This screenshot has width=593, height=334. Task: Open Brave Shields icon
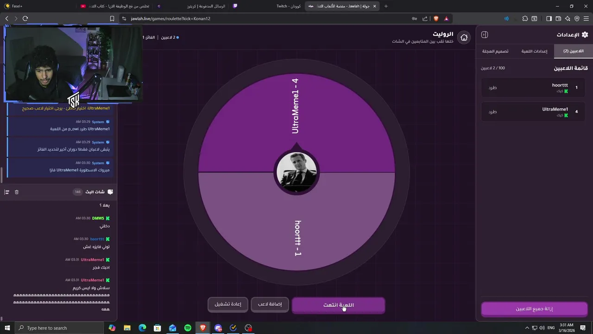[436, 19]
